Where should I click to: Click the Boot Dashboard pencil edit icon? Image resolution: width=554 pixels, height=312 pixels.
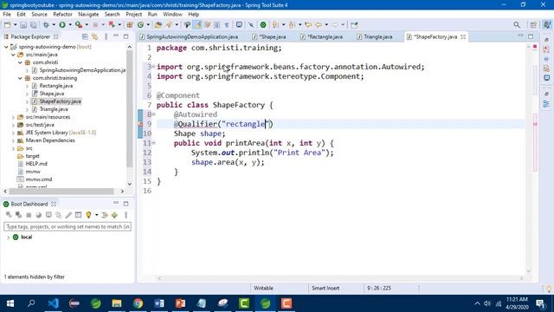coord(68,215)
